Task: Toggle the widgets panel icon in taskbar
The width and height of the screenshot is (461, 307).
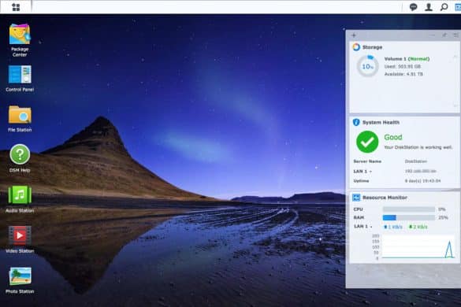Action: (458, 7)
